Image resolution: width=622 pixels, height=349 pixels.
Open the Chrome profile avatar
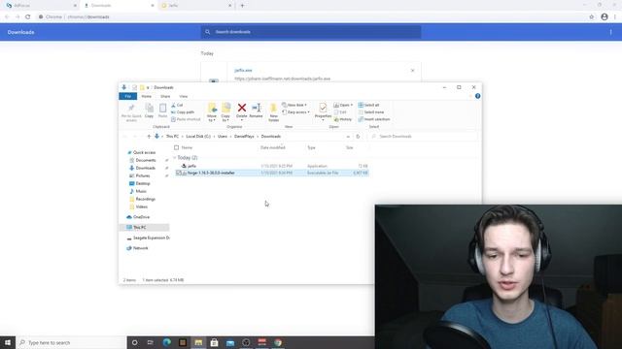605,16
